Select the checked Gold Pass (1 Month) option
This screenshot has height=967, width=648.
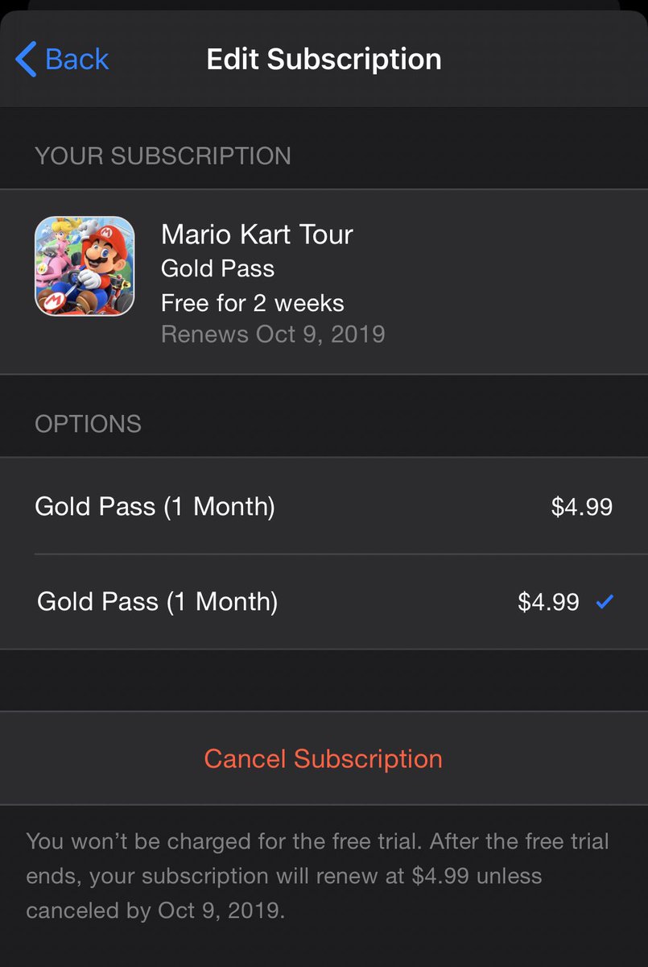click(324, 601)
